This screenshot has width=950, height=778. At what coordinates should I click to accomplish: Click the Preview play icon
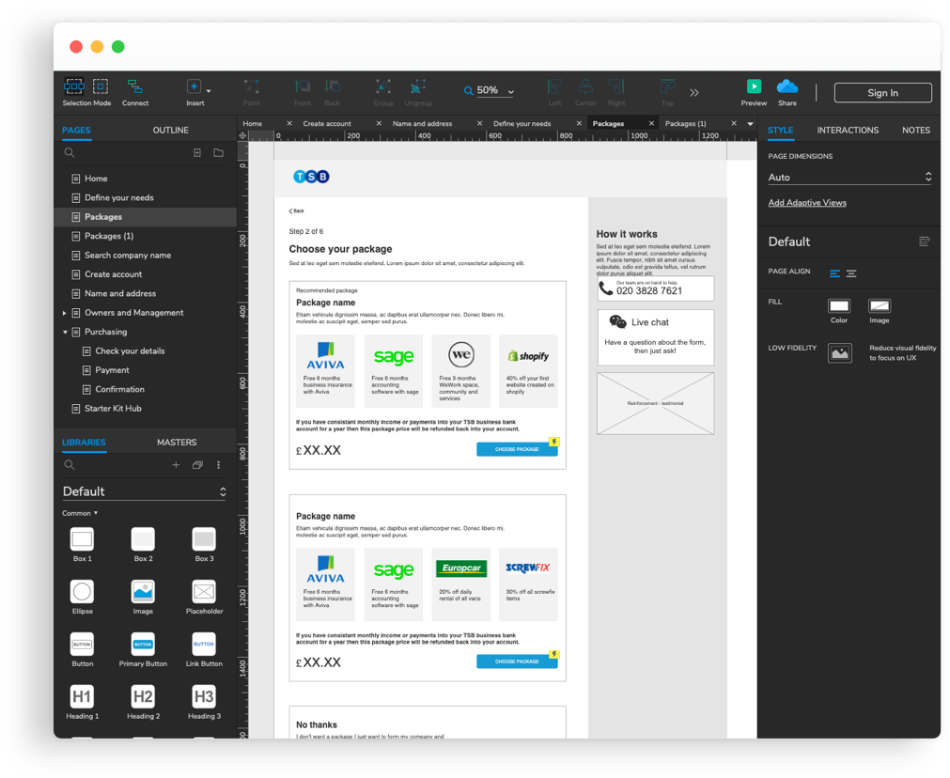click(x=754, y=86)
